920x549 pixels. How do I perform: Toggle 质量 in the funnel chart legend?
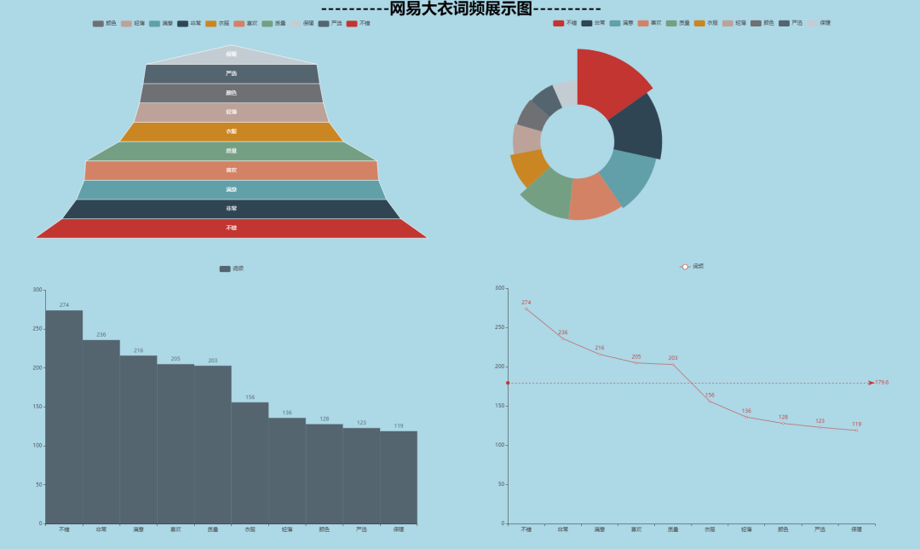pyautogui.click(x=273, y=24)
